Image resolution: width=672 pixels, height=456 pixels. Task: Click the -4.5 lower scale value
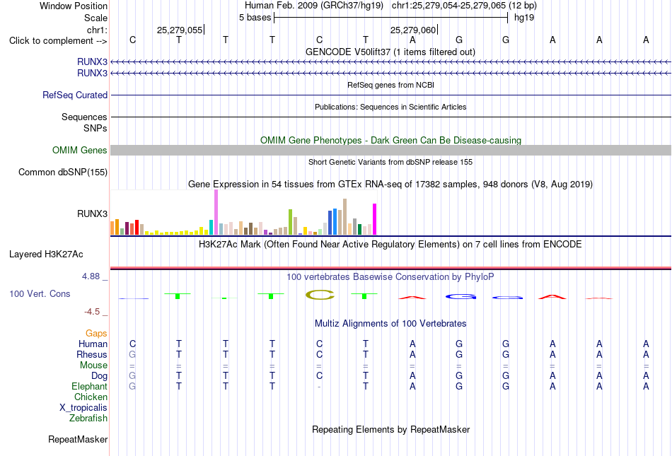(x=92, y=312)
